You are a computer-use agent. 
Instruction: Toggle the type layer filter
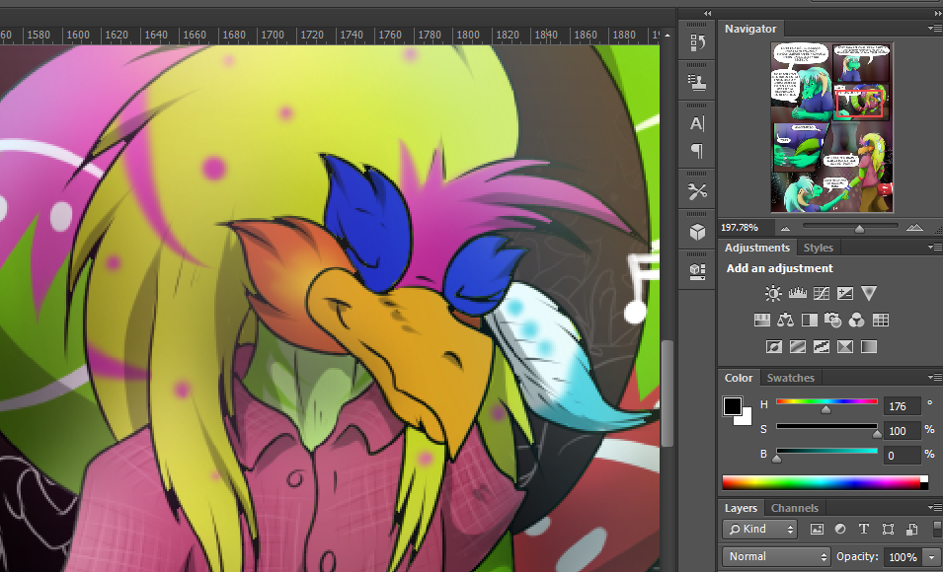pyautogui.click(x=864, y=530)
